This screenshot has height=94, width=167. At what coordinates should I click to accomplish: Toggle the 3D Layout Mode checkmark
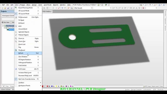(x=16, y=14)
